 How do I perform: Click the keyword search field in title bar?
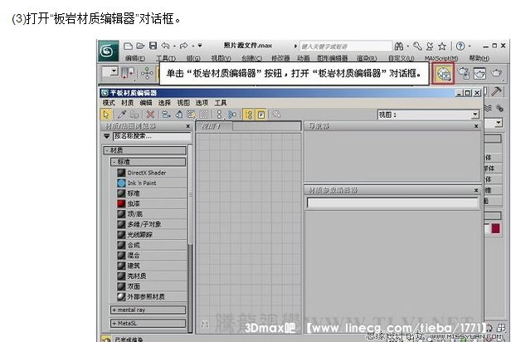pos(345,46)
